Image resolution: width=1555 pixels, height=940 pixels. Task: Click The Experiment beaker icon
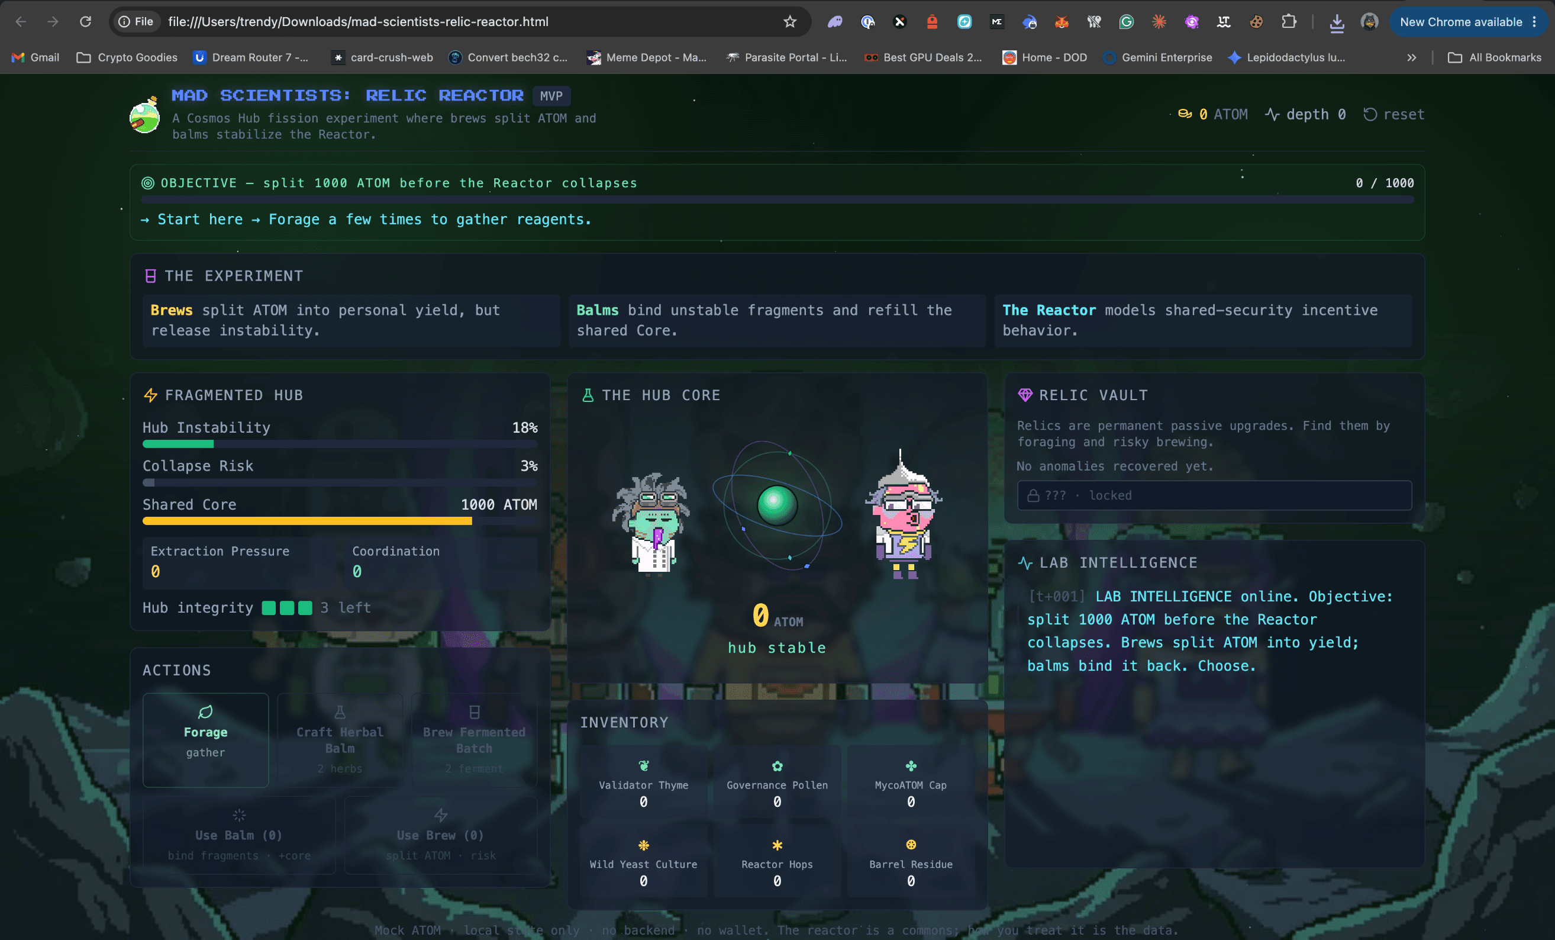[150, 276]
